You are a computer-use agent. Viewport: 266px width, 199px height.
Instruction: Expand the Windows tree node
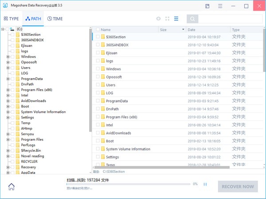point(8,57)
